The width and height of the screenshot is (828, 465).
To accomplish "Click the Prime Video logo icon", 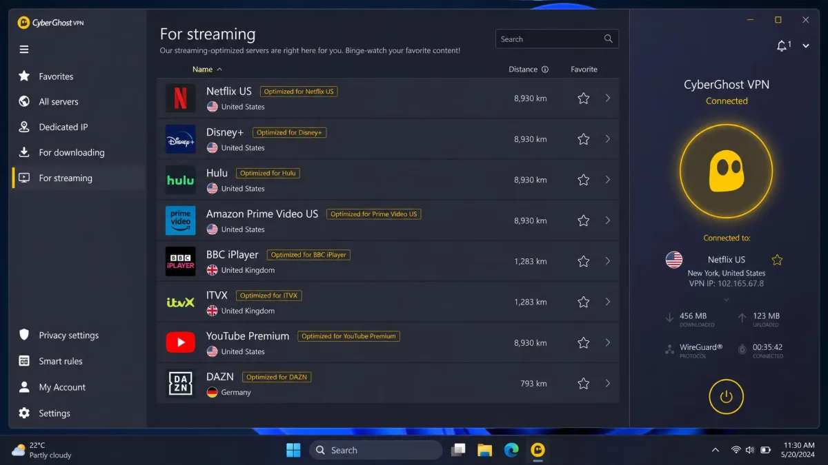I will click(180, 220).
